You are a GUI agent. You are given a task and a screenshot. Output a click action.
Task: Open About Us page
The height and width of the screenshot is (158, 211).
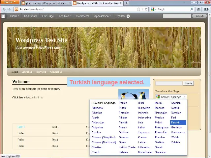[27, 72]
